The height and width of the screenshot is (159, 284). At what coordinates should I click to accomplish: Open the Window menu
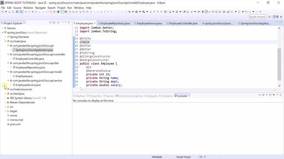(x=79, y=8)
